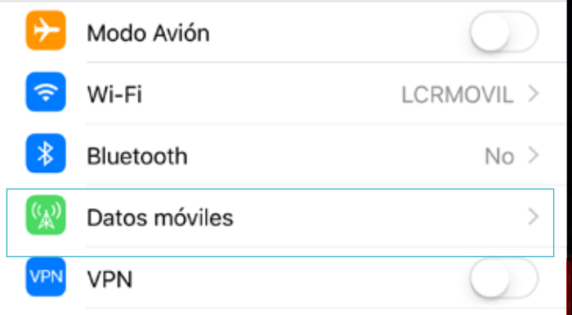The width and height of the screenshot is (572, 315).
Task: Open the Datos móviles entry
Action: click(280, 223)
